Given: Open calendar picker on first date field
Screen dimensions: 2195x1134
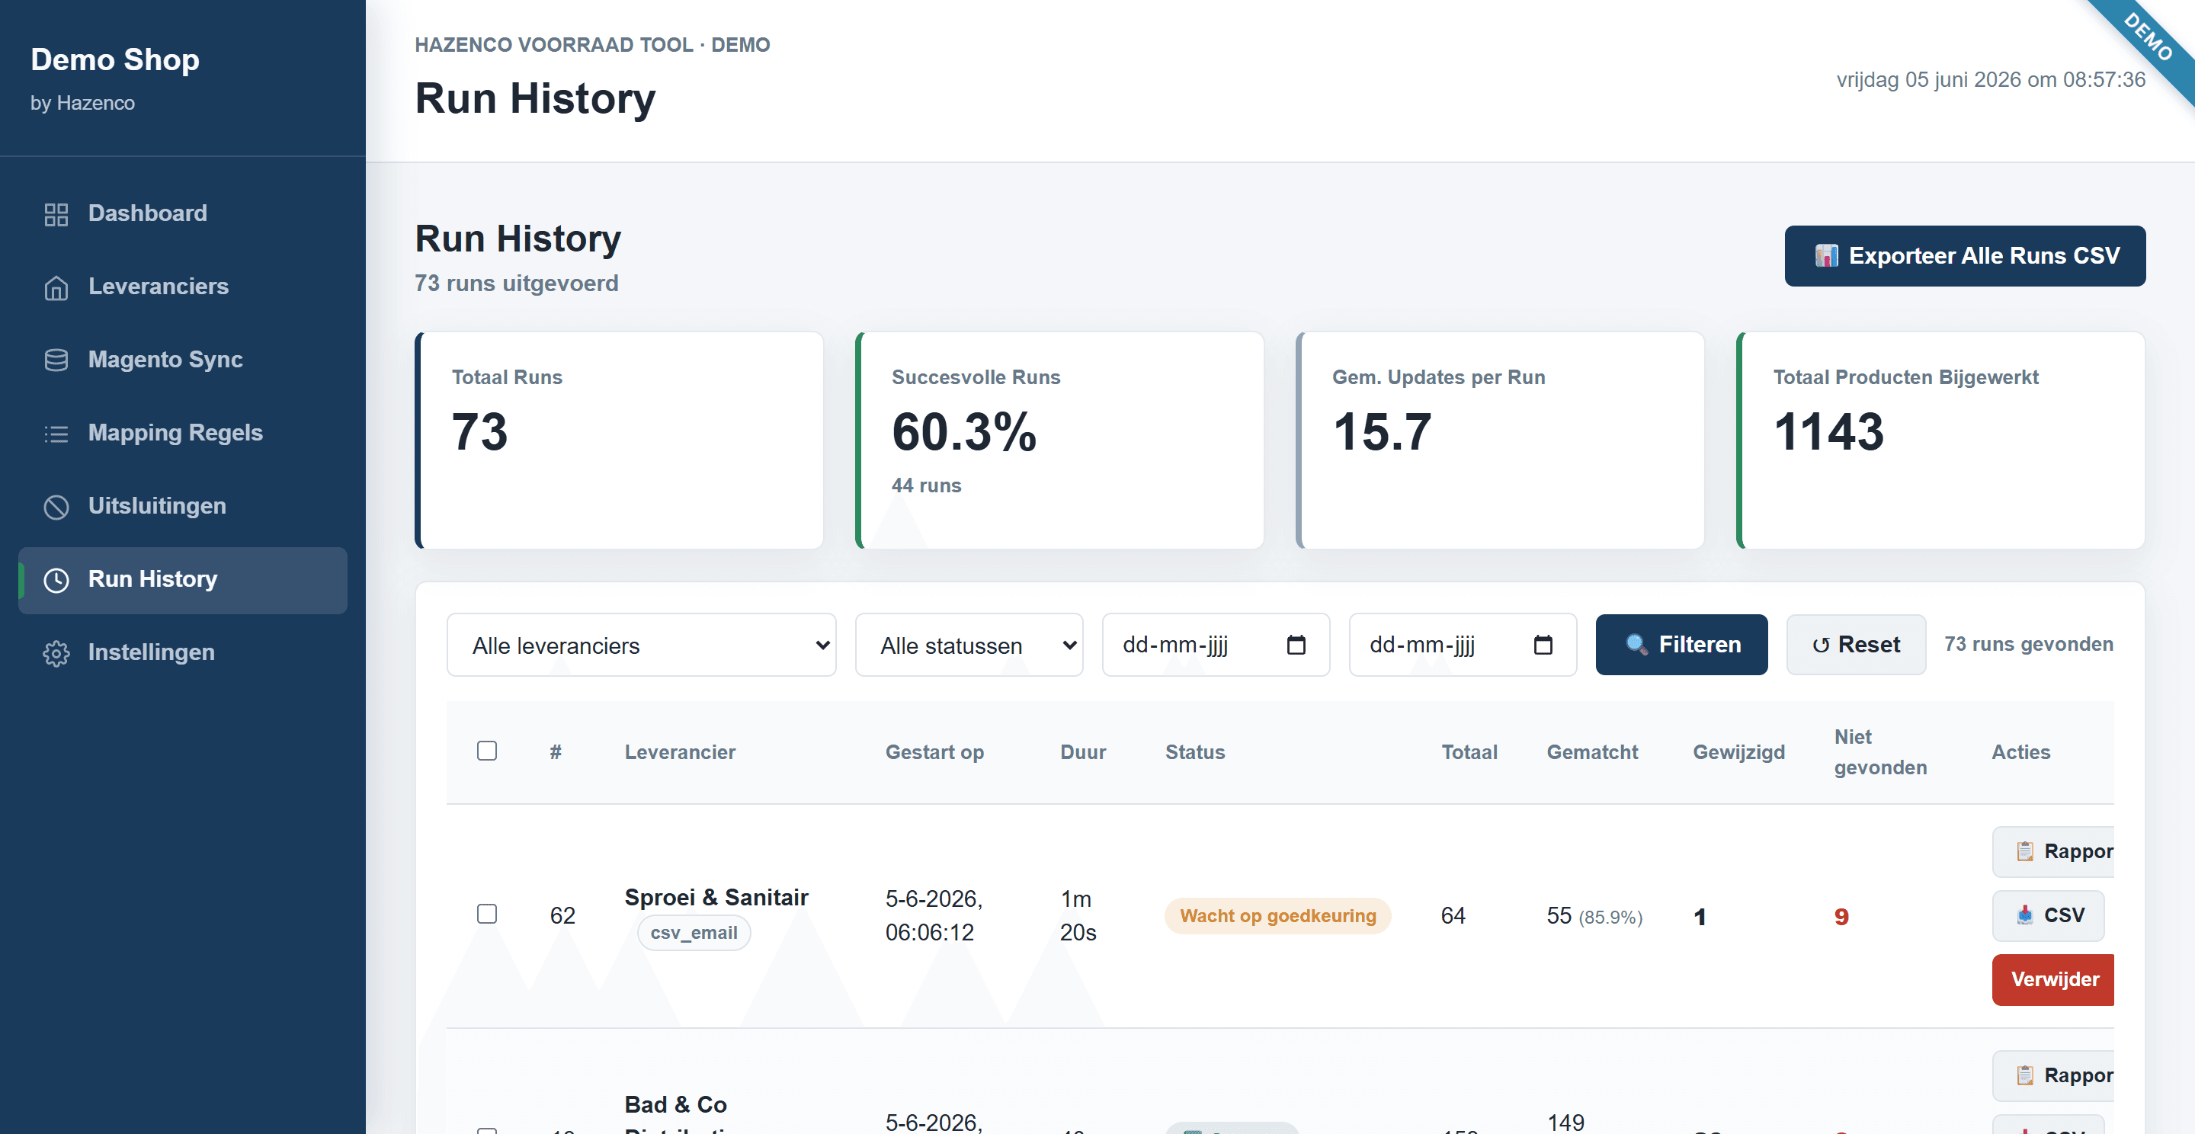Looking at the screenshot, I should (x=1295, y=645).
